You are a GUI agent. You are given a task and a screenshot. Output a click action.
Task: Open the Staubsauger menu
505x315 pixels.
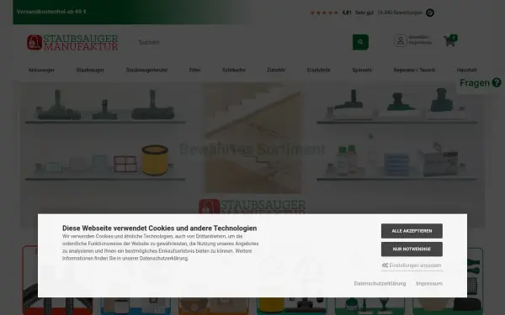coord(90,70)
